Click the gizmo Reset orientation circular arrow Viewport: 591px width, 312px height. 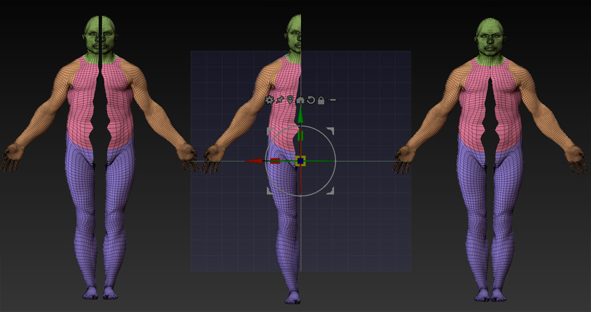[311, 100]
